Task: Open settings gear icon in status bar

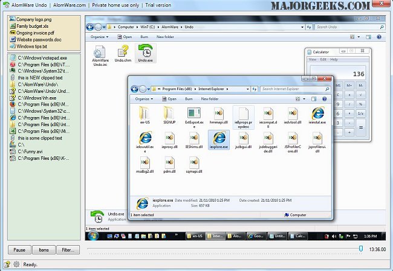Action: tap(16, 264)
